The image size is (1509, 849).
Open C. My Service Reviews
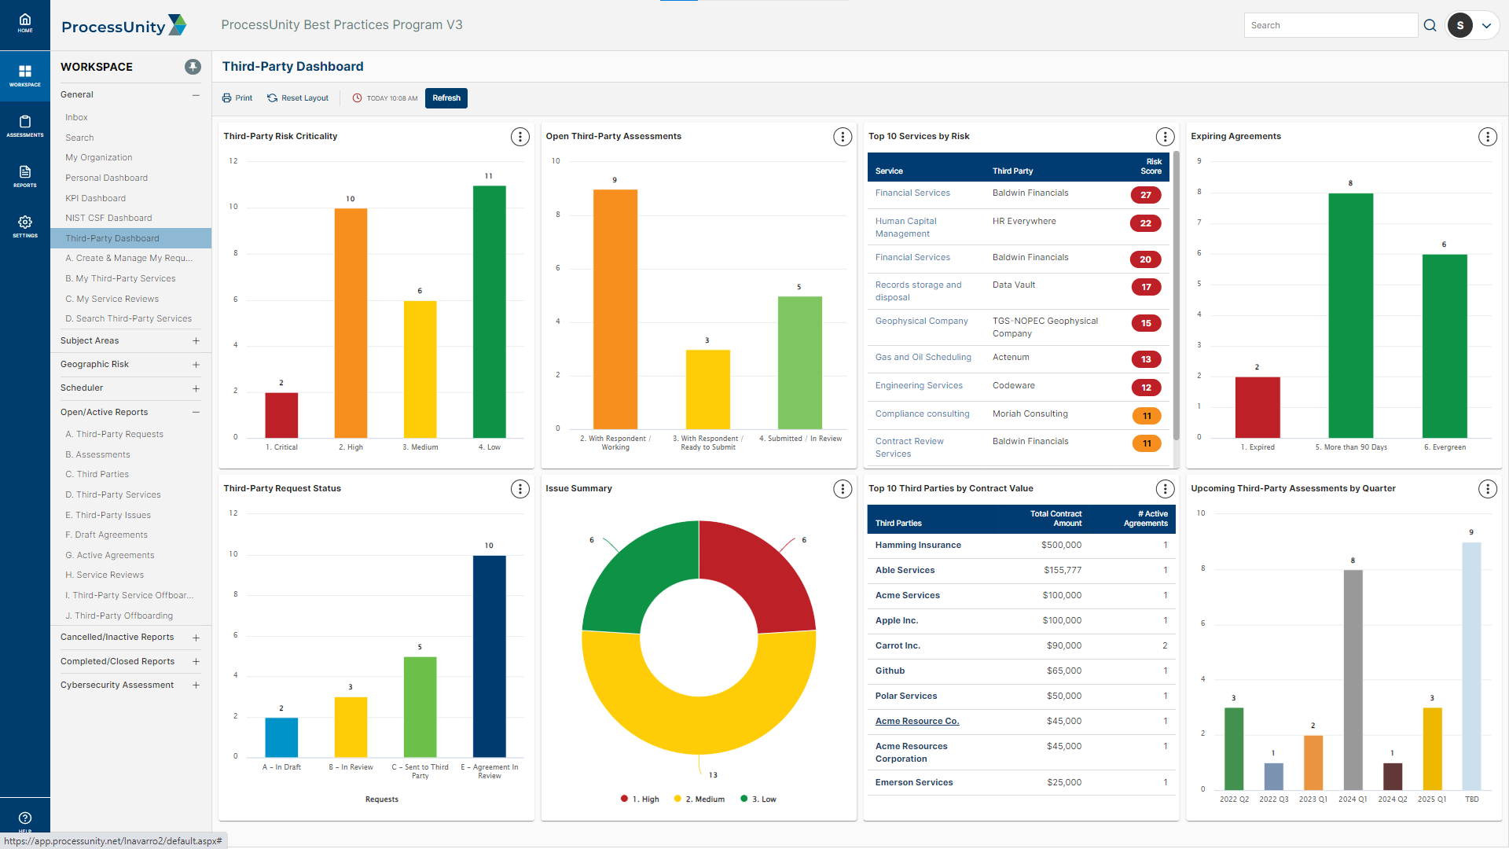point(112,299)
